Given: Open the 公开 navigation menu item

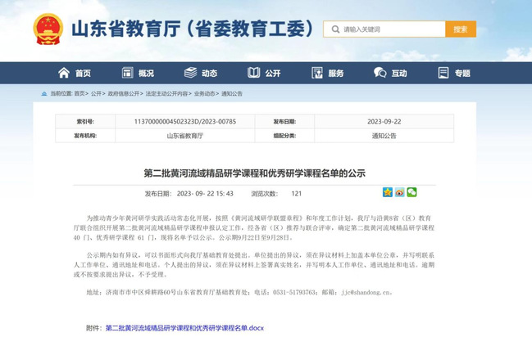Looking at the screenshot, I should (x=272, y=73).
